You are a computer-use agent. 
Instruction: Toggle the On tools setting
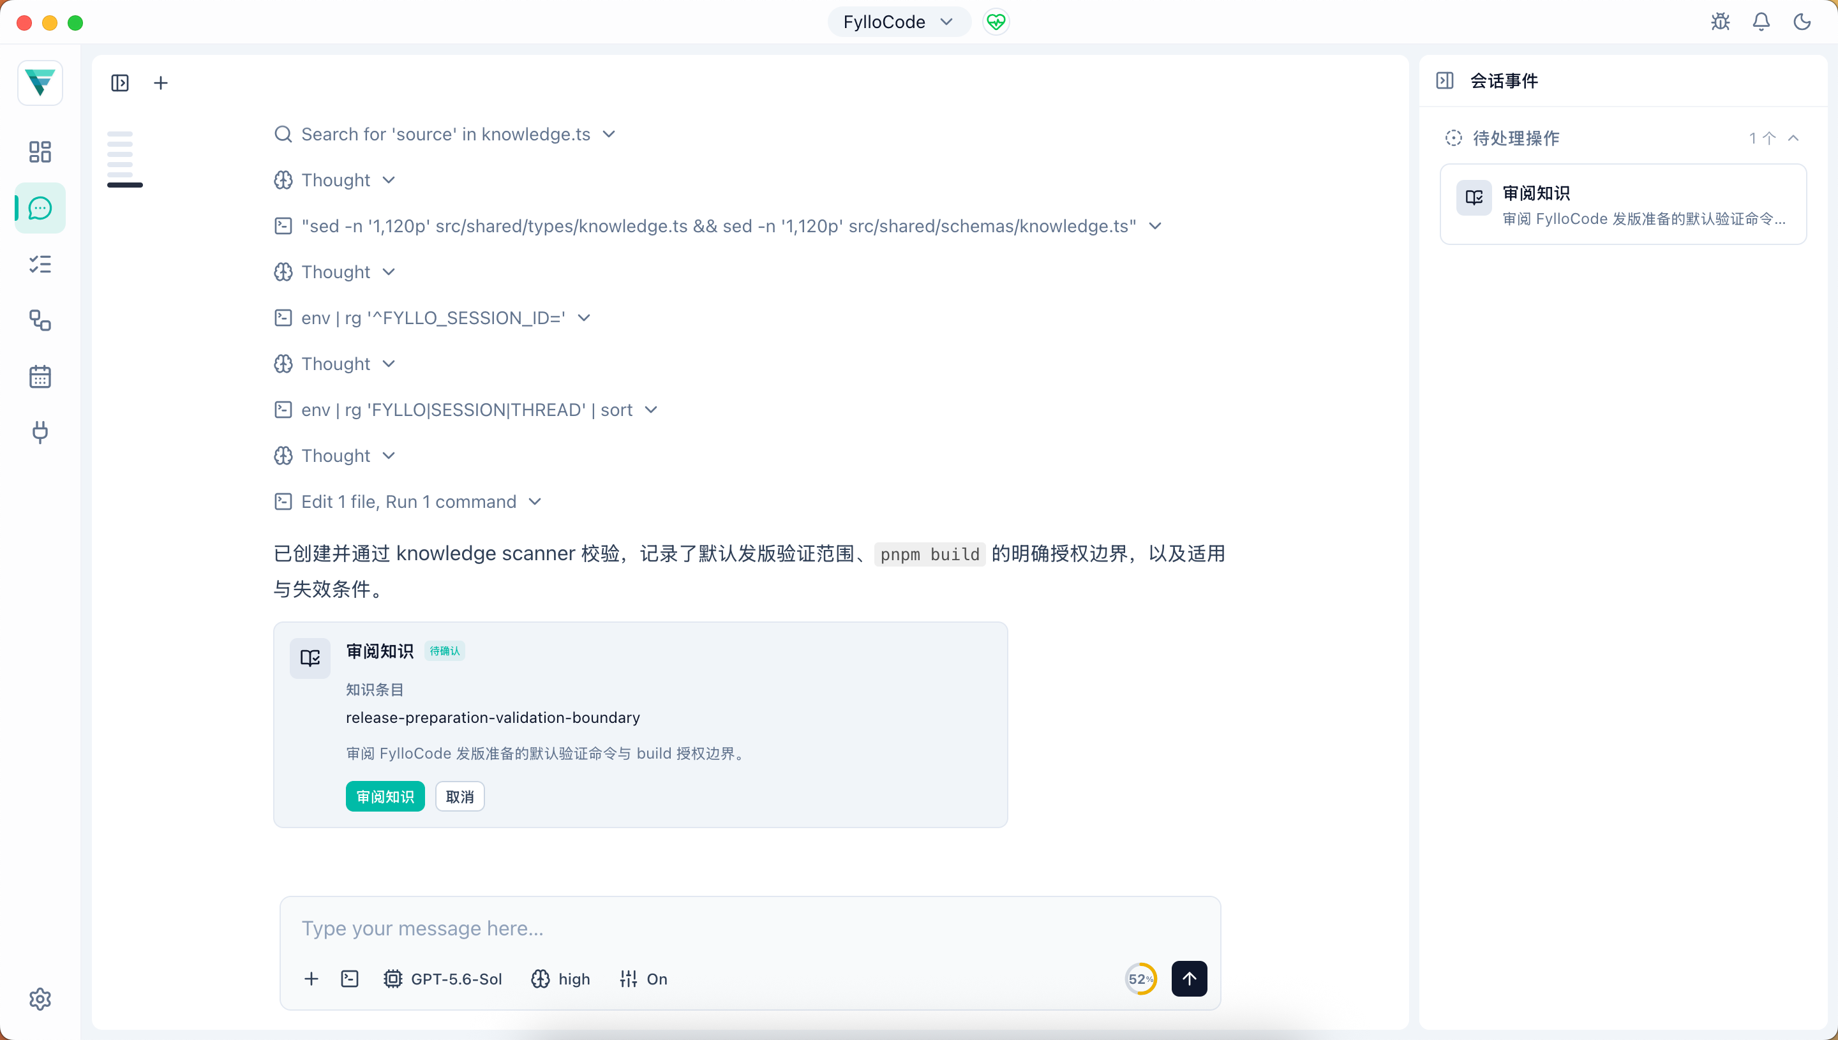pos(643,979)
